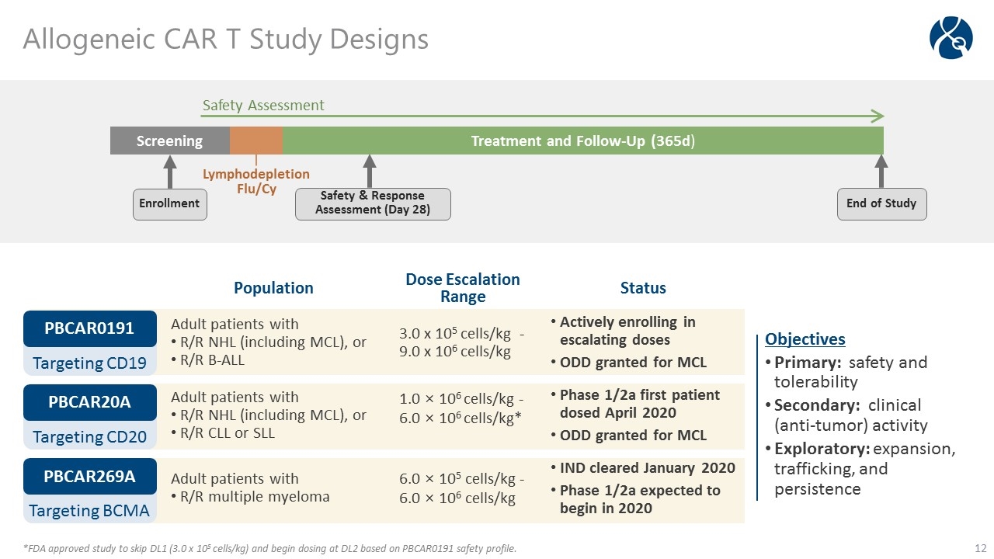
Task: Click the slide number 12
Action: [x=980, y=549]
